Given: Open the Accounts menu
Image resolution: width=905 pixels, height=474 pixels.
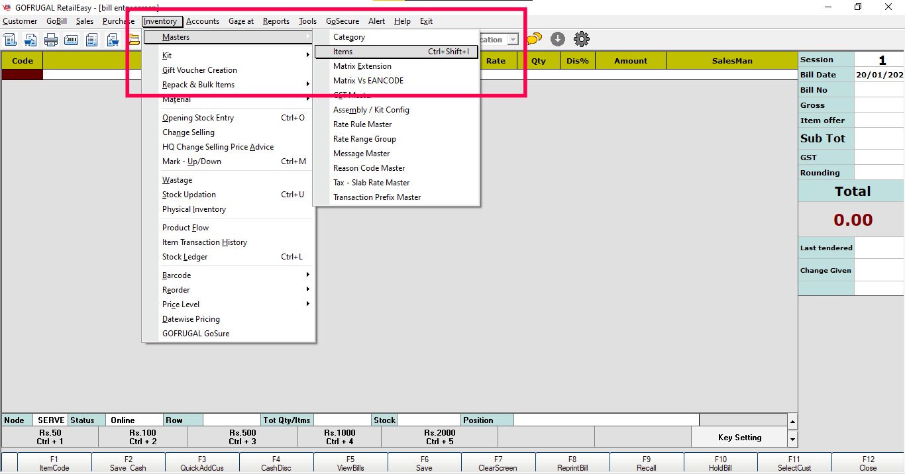Looking at the screenshot, I should 203,21.
